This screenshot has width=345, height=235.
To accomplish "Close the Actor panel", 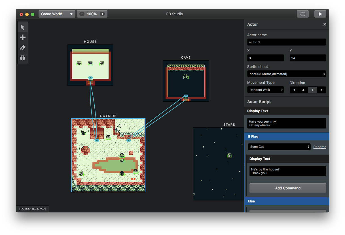I will coord(325,24).
